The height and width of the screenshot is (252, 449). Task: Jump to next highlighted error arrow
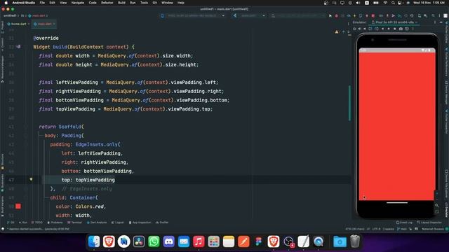349,32
